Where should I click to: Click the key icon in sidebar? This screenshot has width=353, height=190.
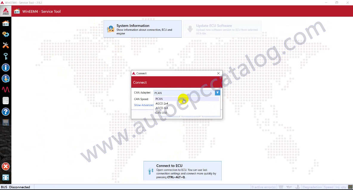6,56
